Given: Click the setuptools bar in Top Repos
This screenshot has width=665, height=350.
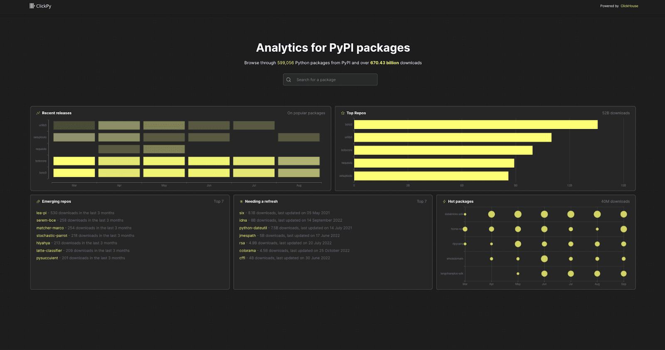Looking at the screenshot, I should 431,176.
